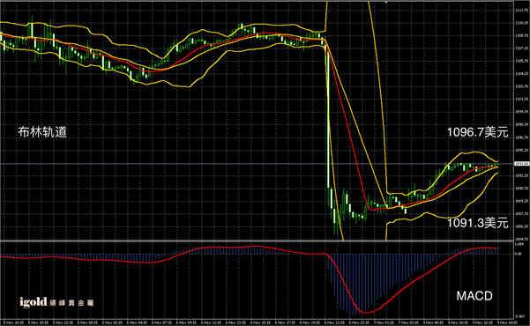530x326 pixels.
Task: Click the 1.089 MACD upper scale value
Action: [519, 244]
